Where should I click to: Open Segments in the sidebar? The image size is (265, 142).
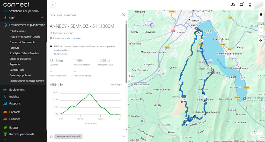click(x=15, y=64)
